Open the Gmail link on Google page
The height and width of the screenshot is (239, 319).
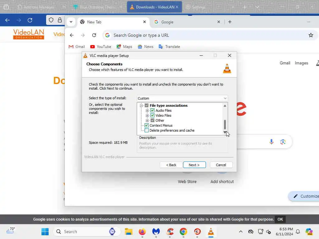(285, 63)
